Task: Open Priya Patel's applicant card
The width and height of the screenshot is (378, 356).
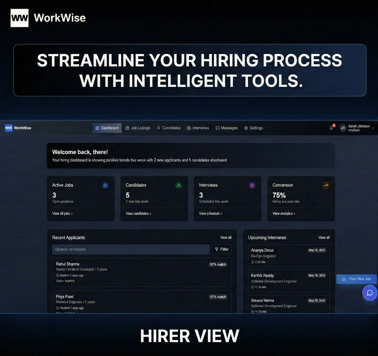Action: click(142, 302)
